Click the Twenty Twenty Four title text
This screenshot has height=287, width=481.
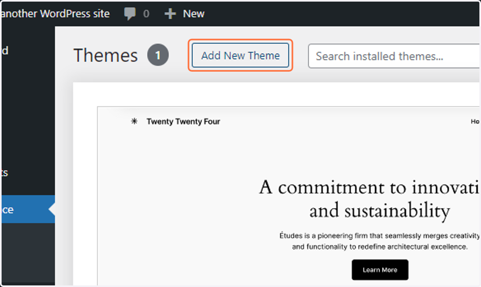tap(183, 121)
